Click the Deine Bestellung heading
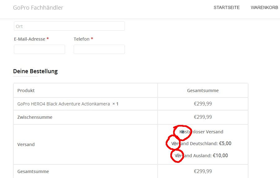The width and height of the screenshot is (280, 178). pyautogui.click(x=35, y=71)
